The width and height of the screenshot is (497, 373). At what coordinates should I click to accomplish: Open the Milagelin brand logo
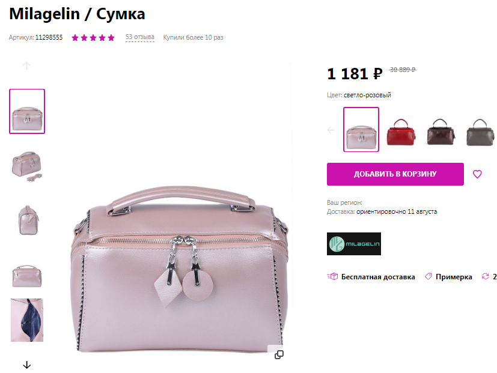click(354, 244)
